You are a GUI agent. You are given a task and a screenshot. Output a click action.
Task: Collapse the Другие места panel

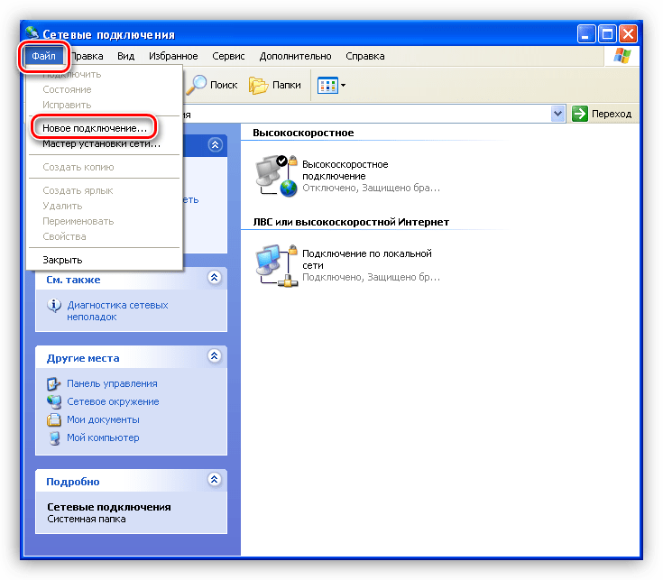coord(215,356)
